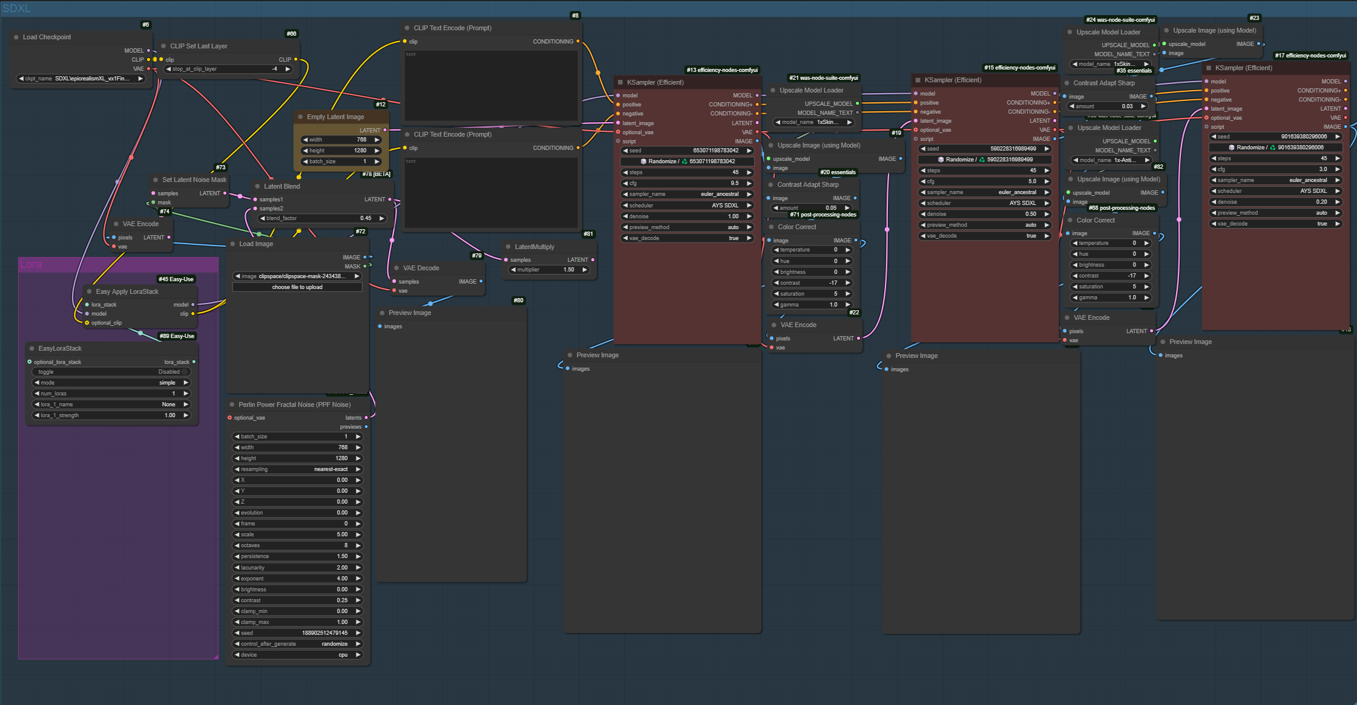Image resolution: width=1357 pixels, height=705 pixels.
Task: Click the collapse dot on Perlin Power Fractal Noise
Action: [x=232, y=405]
